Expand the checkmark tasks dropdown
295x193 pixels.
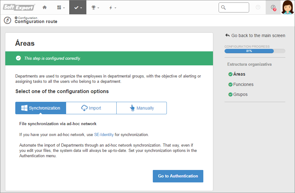click(78, 7)
